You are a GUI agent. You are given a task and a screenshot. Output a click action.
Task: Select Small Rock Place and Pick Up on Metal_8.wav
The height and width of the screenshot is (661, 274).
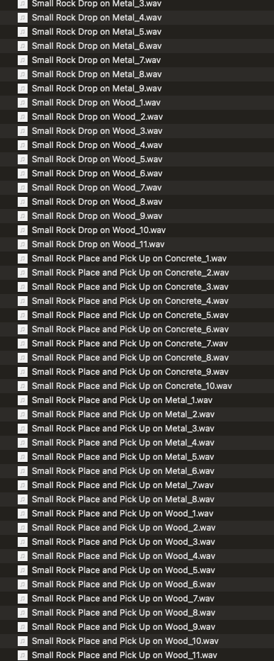[x=123, y=499]
